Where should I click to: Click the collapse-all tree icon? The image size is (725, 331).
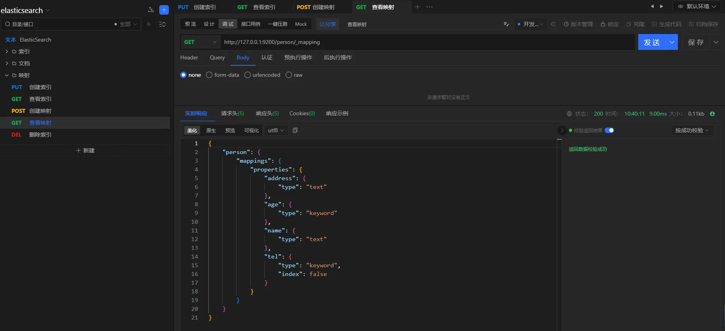coord(162,24)
